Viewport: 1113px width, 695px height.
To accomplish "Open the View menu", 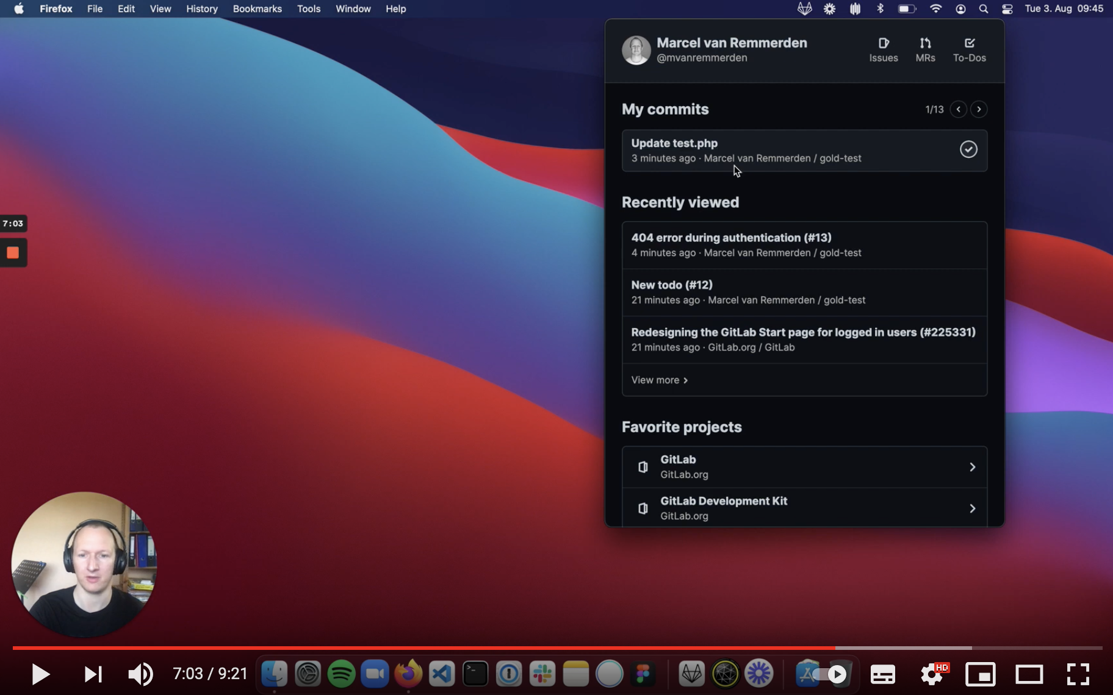I will 160,9.
